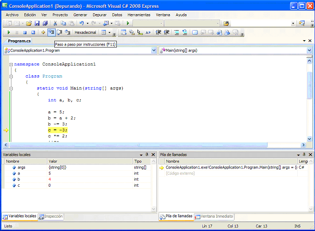Switch to the Inspección tab
This screenshot has width=315, height=231.
pyautogui.click(x=52, y=216)
